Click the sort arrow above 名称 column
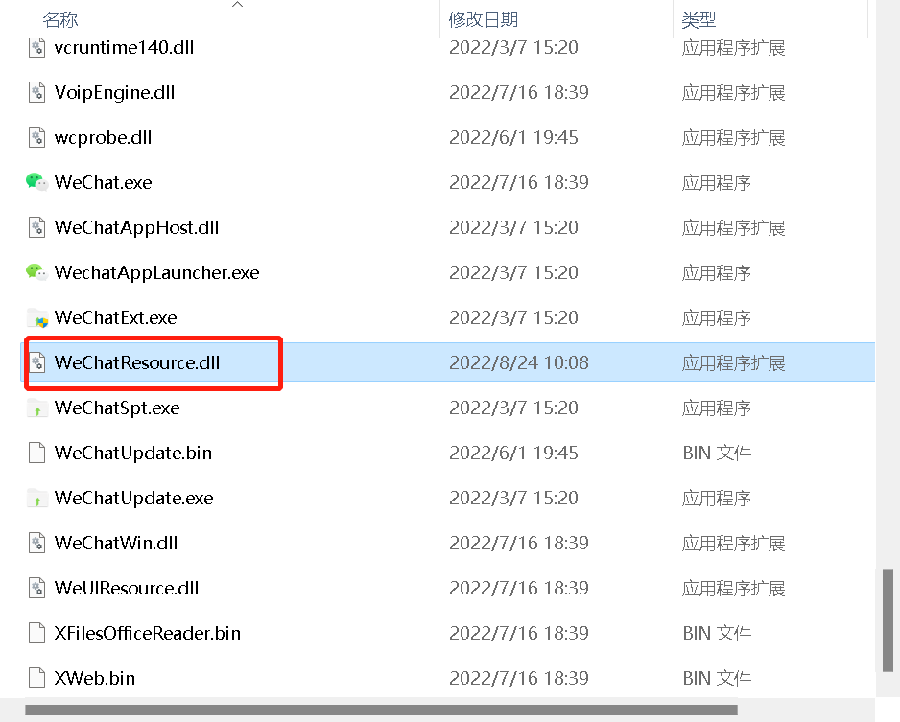 point(238,5)
